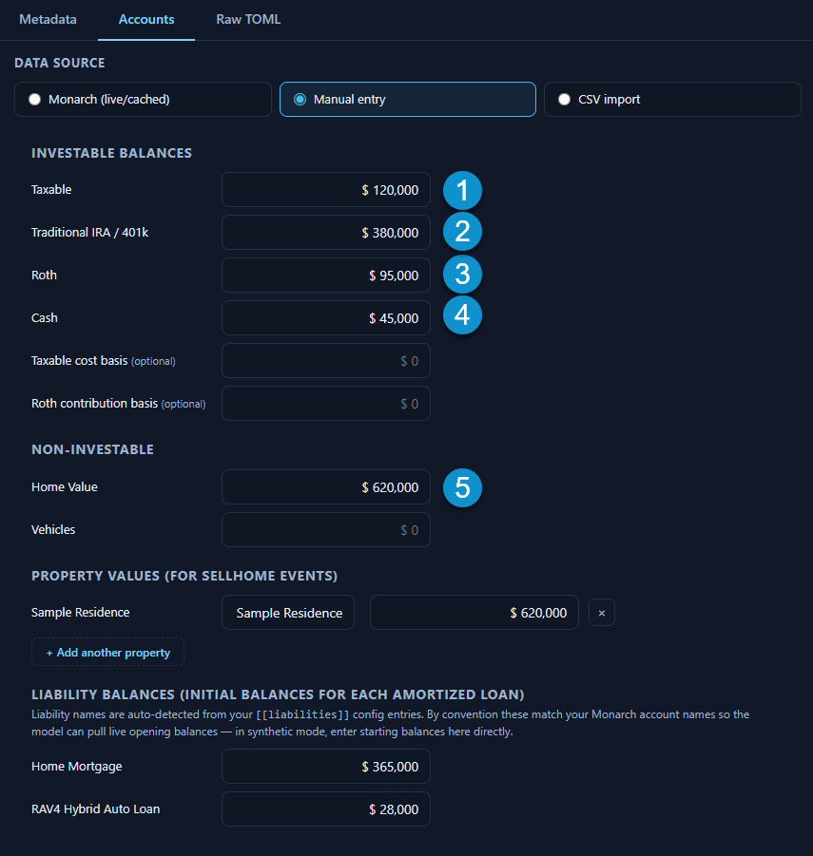This screenshot has height=856, width=813.
Task: Click the Liability Balances heading
Action: [278, 694]
